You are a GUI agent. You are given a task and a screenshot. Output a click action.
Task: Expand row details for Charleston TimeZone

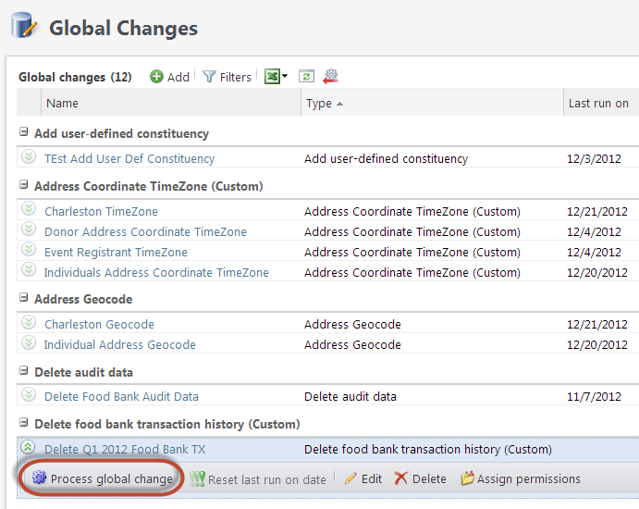pyautogui.click(x=29, y=211)
